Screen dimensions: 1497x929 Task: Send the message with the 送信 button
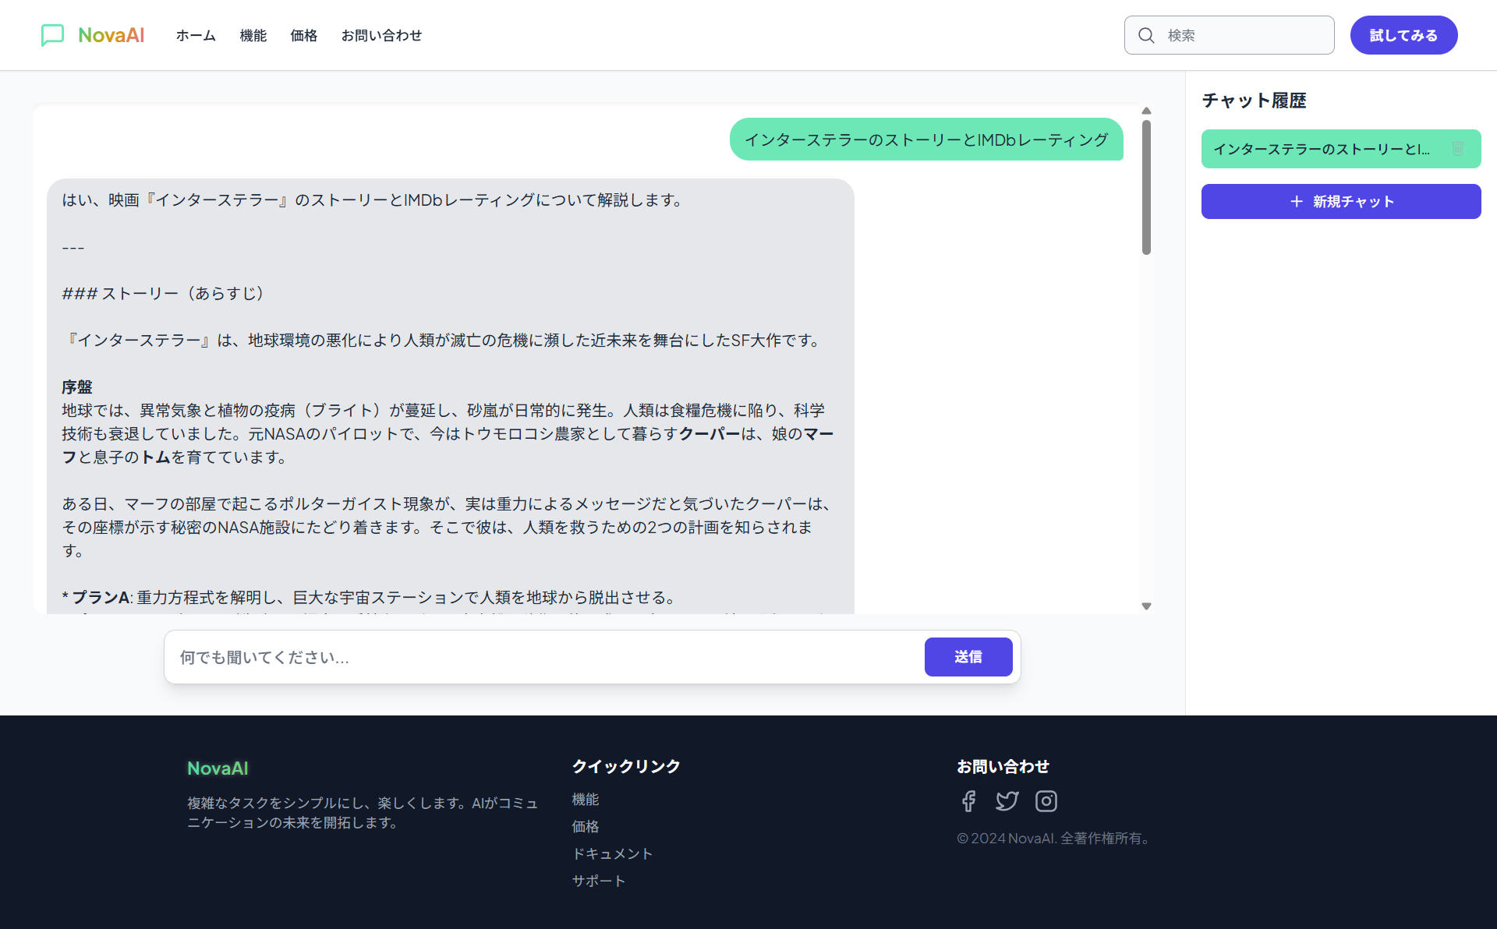point(968,657)
